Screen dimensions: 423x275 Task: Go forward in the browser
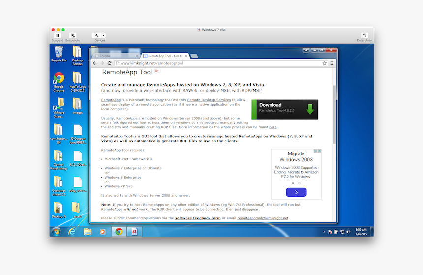pos(102,63)
